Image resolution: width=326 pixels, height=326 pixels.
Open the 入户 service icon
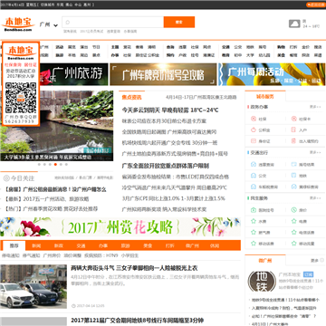(293, 130)
